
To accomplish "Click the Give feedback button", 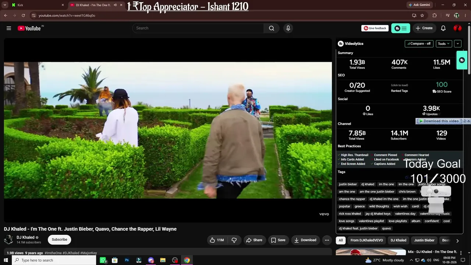I will [375, 28].
